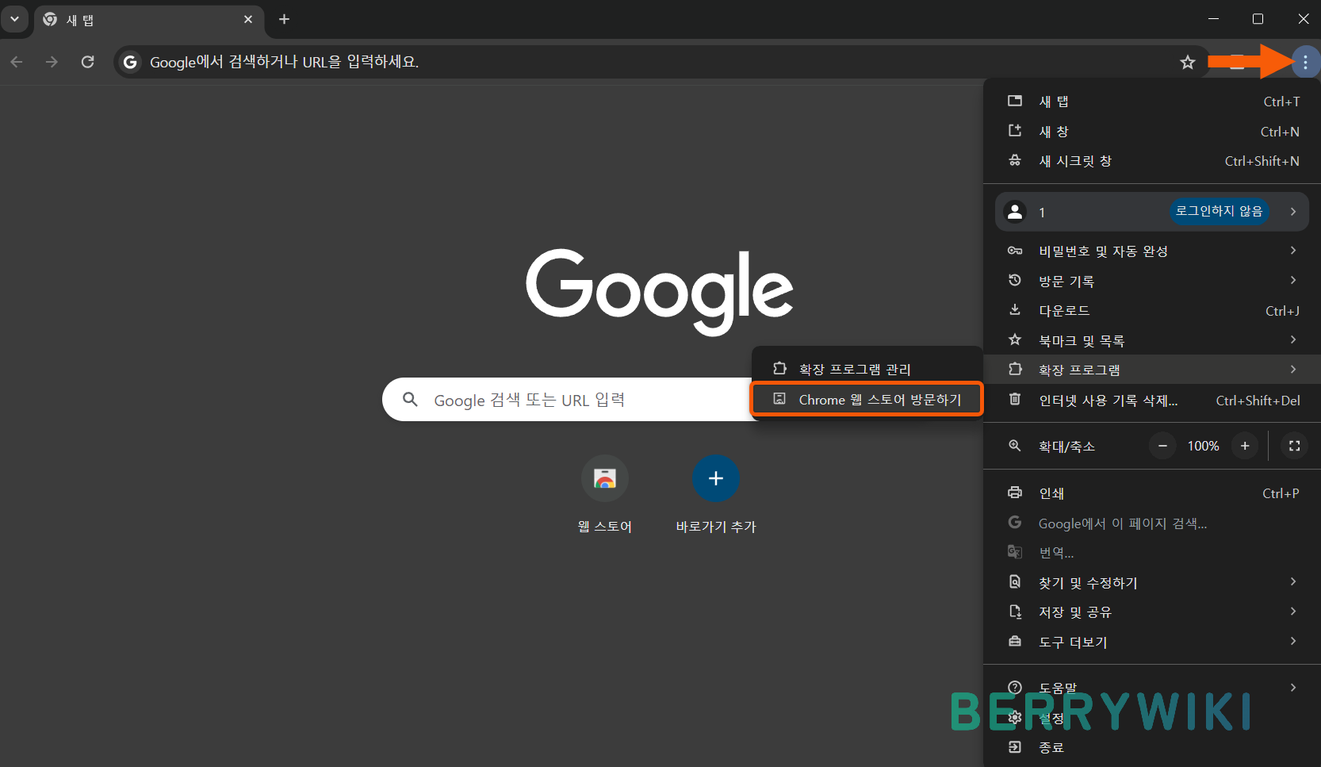This screenshot has height=767, width=1321.
Task: Choose 새 창 from the menu
Action: pos(1152,132)
